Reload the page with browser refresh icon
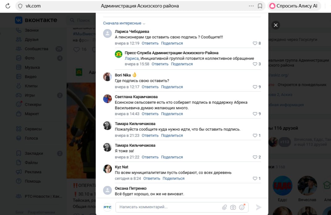Viewport: 331px width, 215px height. (x=8, y=6)
